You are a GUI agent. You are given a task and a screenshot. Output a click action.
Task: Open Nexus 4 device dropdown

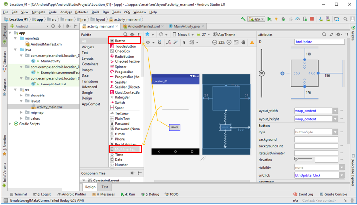point(183,35)
